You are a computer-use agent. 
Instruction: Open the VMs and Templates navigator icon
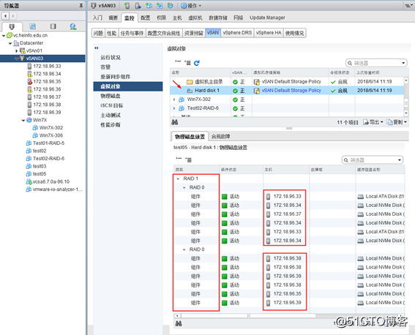click(32, 26)
